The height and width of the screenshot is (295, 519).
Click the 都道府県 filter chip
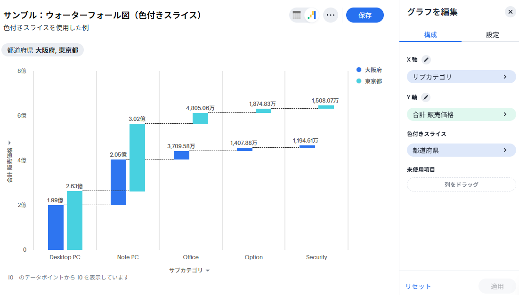42,50
